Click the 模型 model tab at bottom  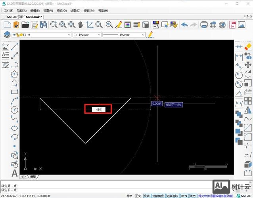pos(33,177)
